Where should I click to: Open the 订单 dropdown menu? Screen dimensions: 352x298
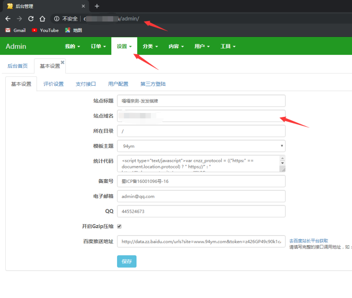(98, 46)
